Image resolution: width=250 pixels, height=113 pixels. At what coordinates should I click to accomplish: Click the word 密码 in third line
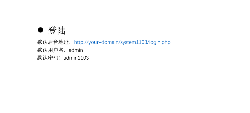[x=53, y=58]
